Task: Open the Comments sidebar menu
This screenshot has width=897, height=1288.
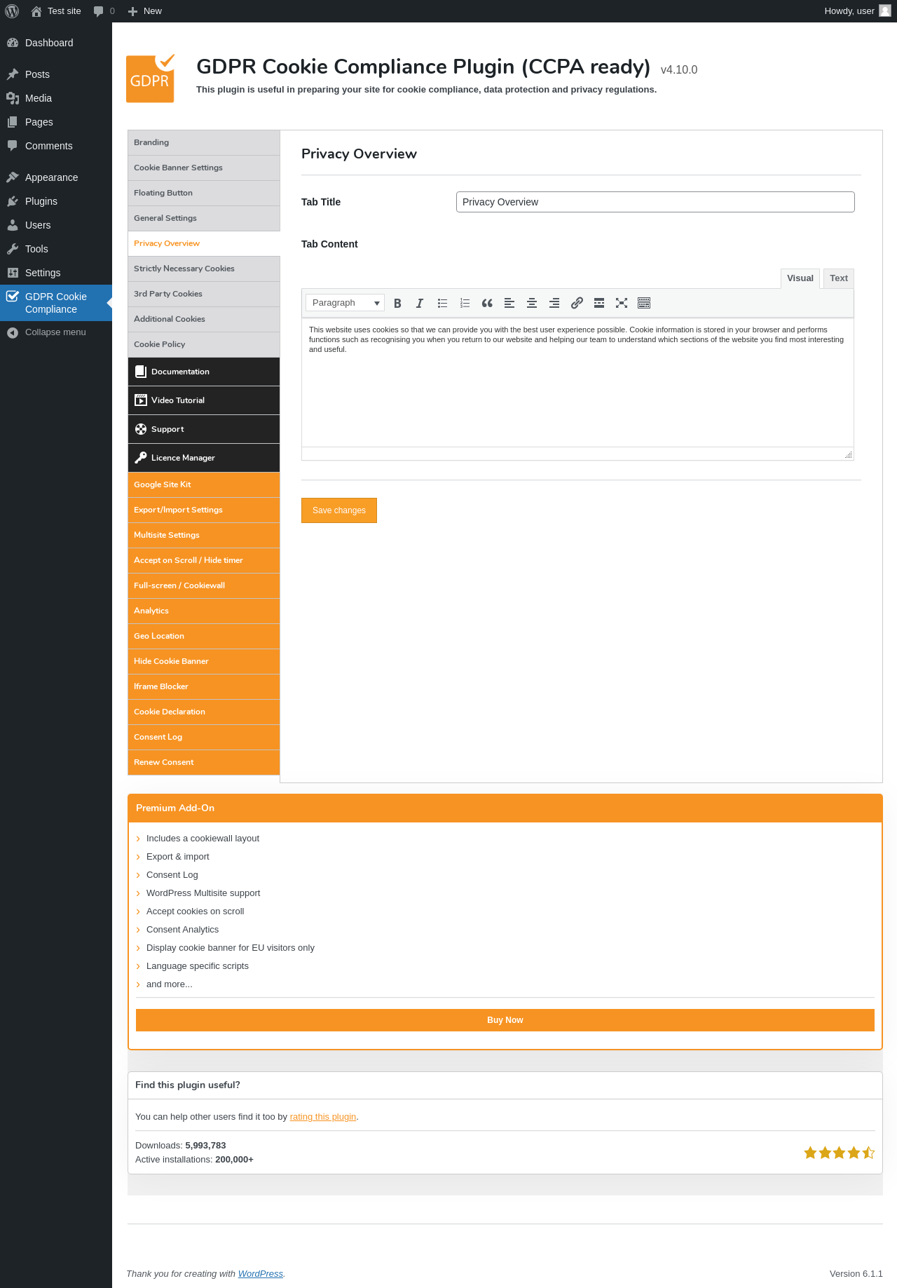Action: [x=56, y=146]
